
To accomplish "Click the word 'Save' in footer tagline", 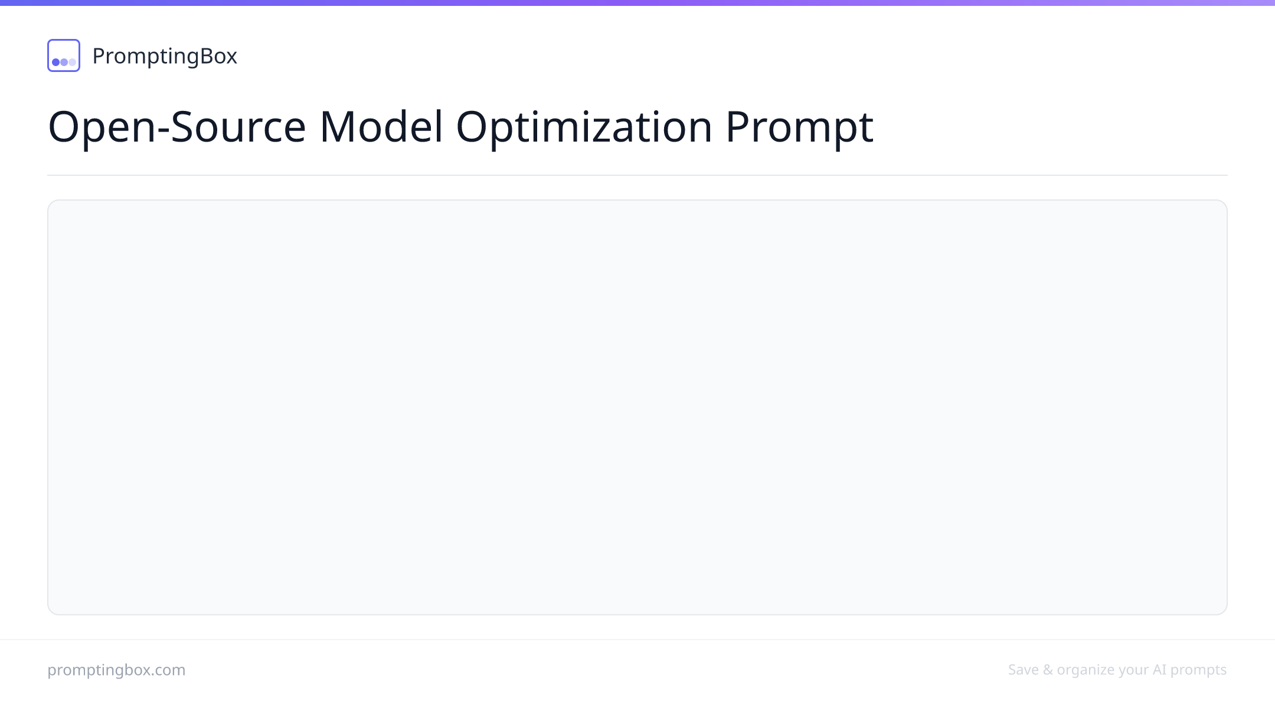I will tap(1024, 670).
